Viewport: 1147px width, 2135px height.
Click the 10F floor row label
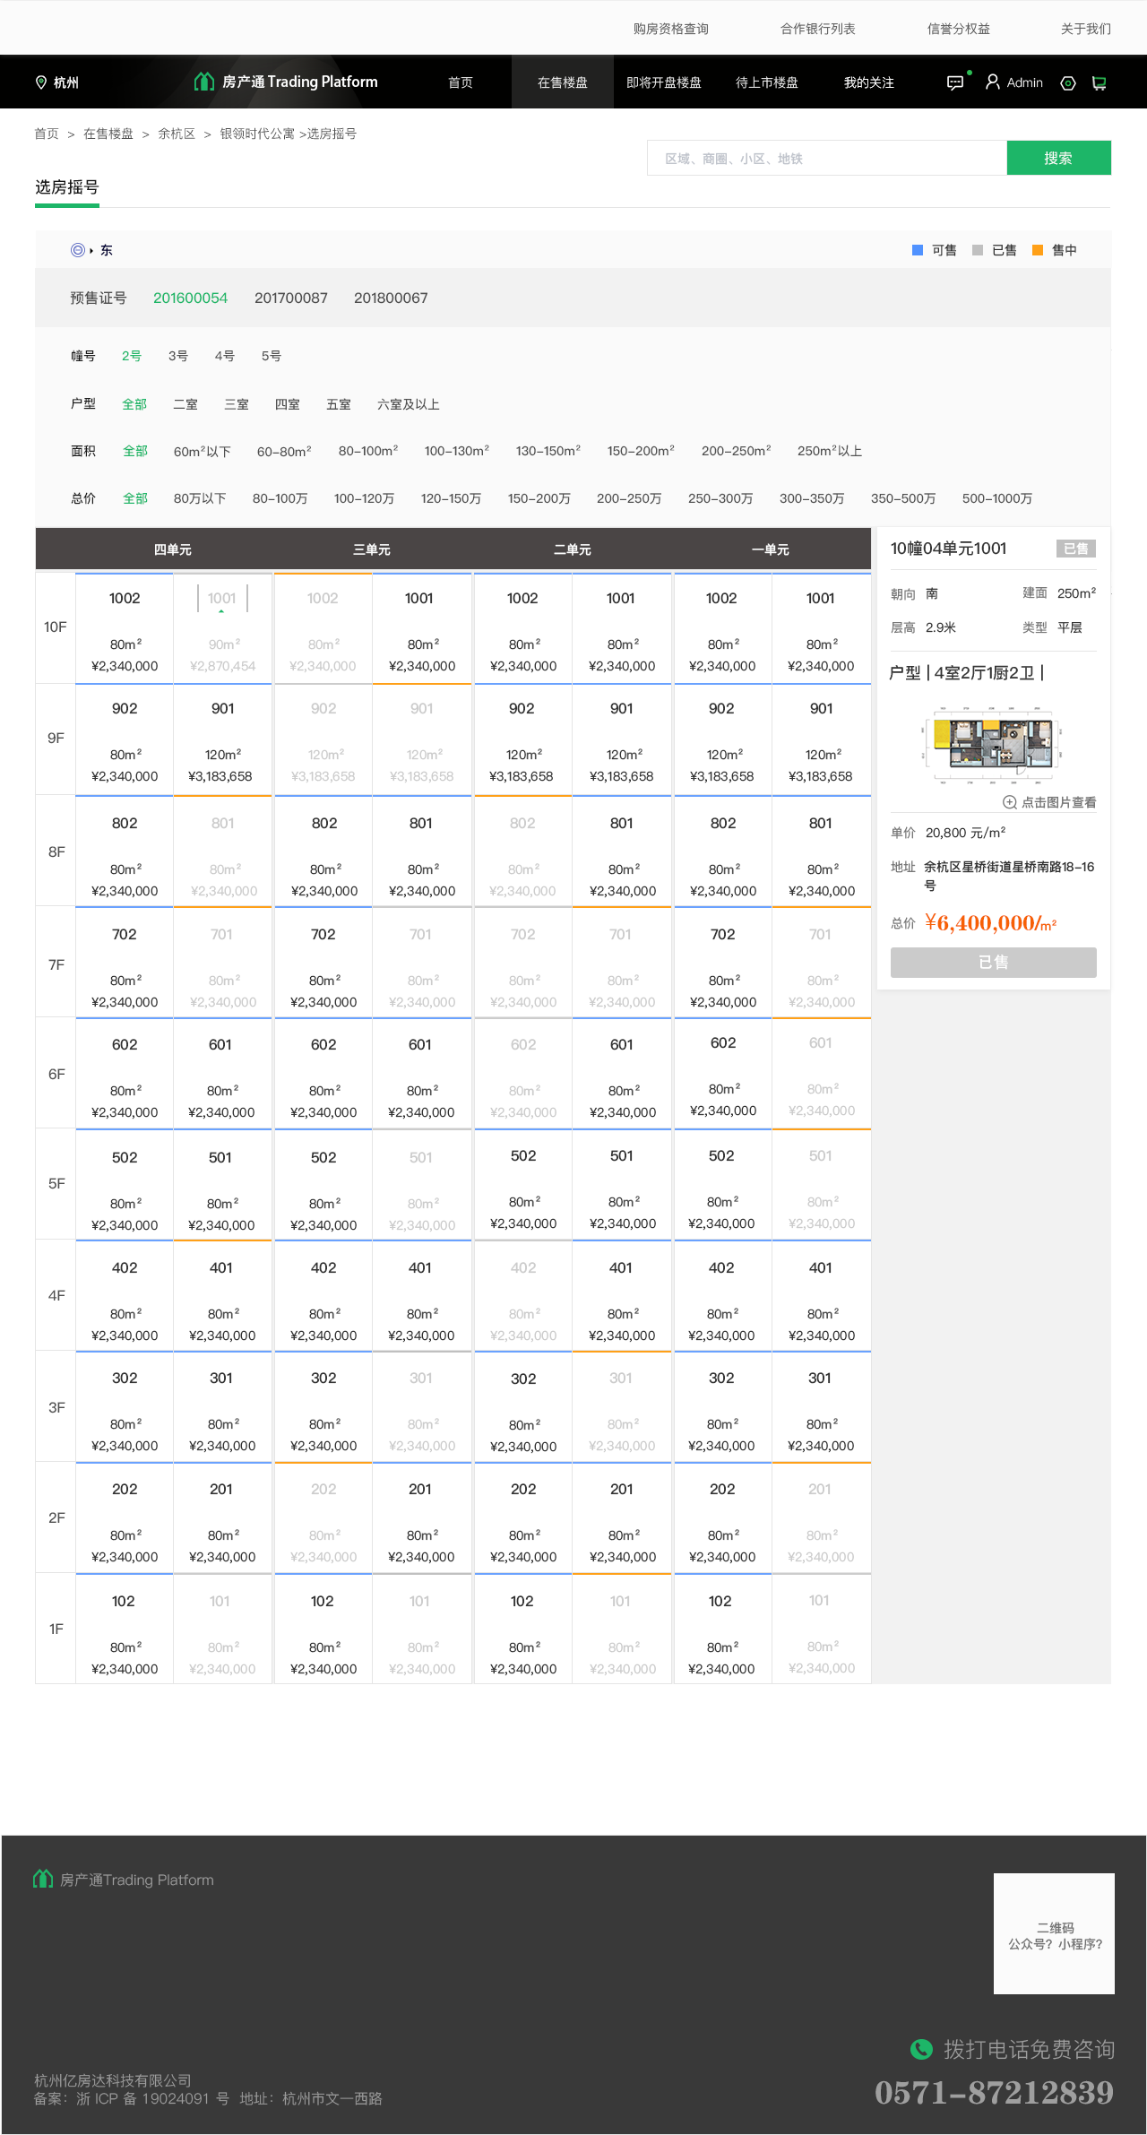point(56,627)
